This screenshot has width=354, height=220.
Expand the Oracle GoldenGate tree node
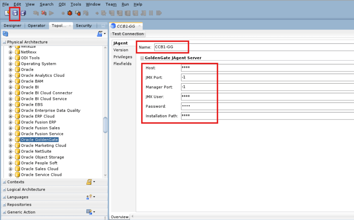coord(10,139)
